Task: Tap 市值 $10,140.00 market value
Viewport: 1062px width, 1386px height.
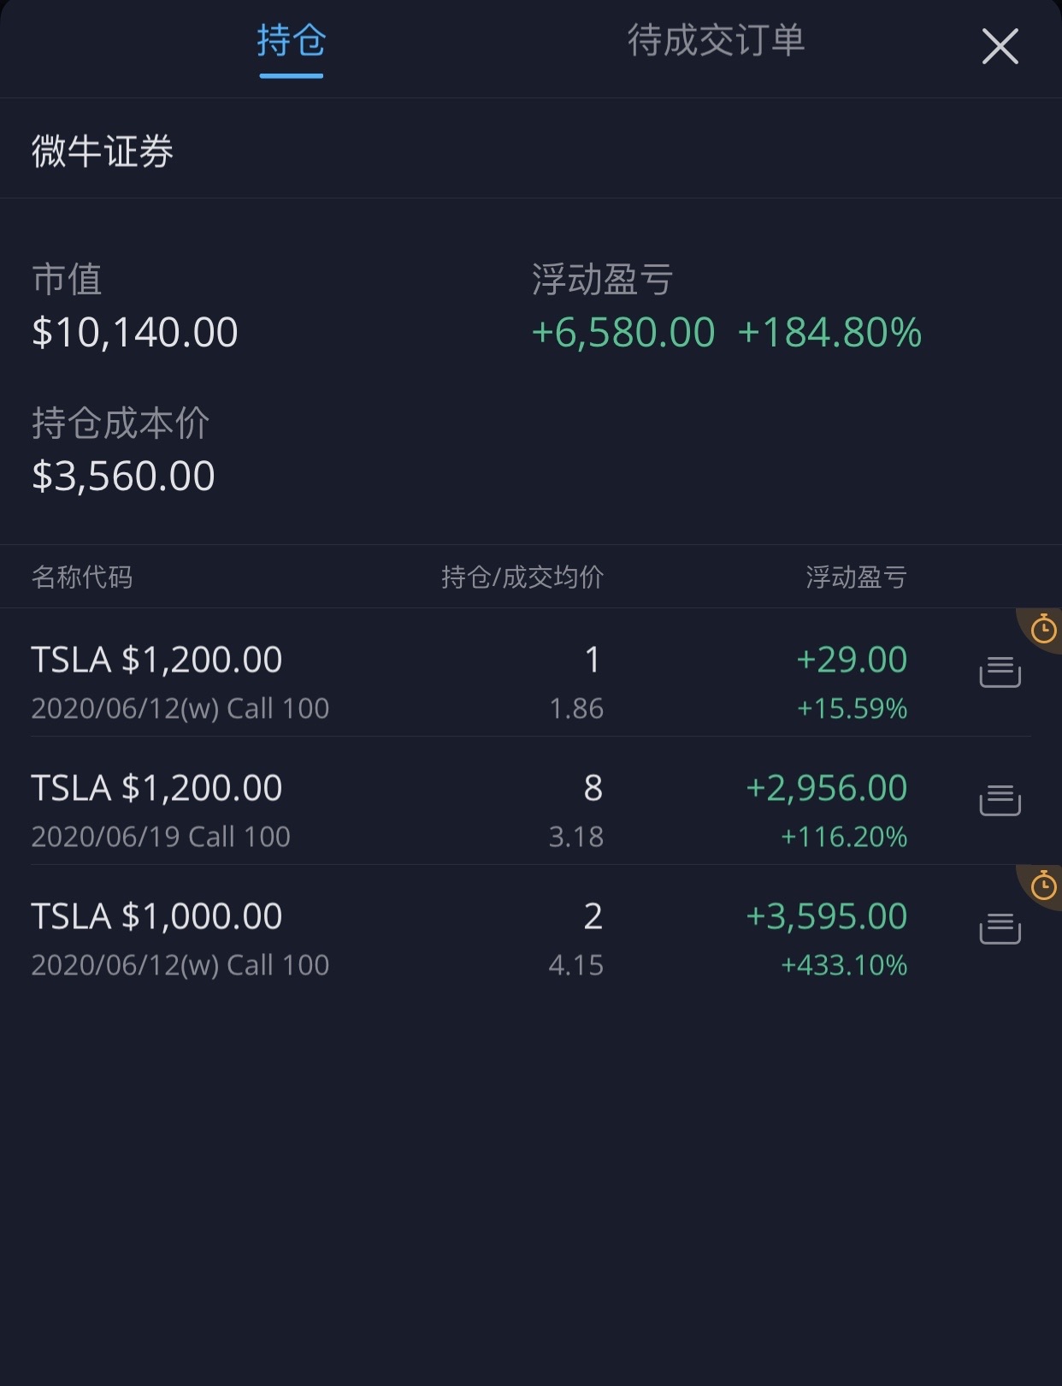Action: click(x=134, y=332)
